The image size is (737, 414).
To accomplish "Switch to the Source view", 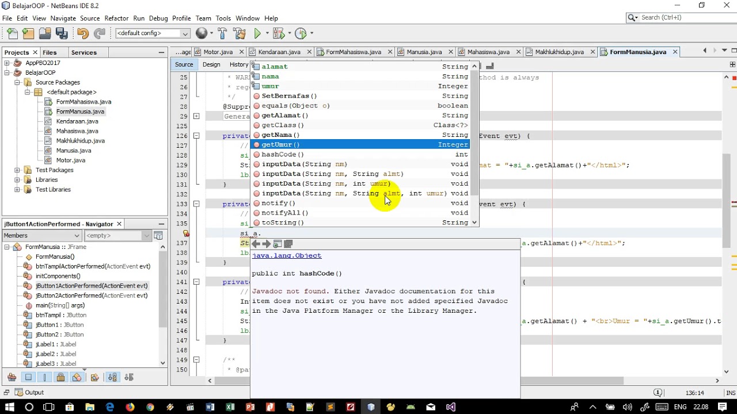I will coord(184,64).
